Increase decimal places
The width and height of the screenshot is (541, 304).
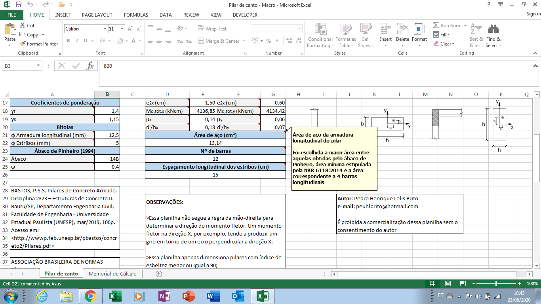pyautogui.click(x=289, y=41)
